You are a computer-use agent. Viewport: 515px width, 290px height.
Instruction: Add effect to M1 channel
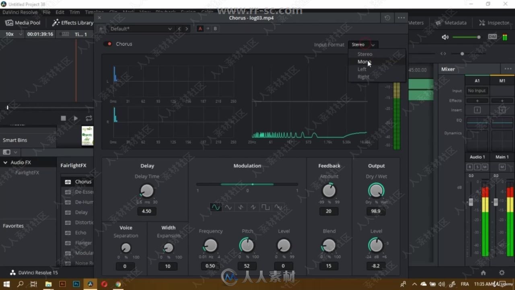[x=502, y=101]
